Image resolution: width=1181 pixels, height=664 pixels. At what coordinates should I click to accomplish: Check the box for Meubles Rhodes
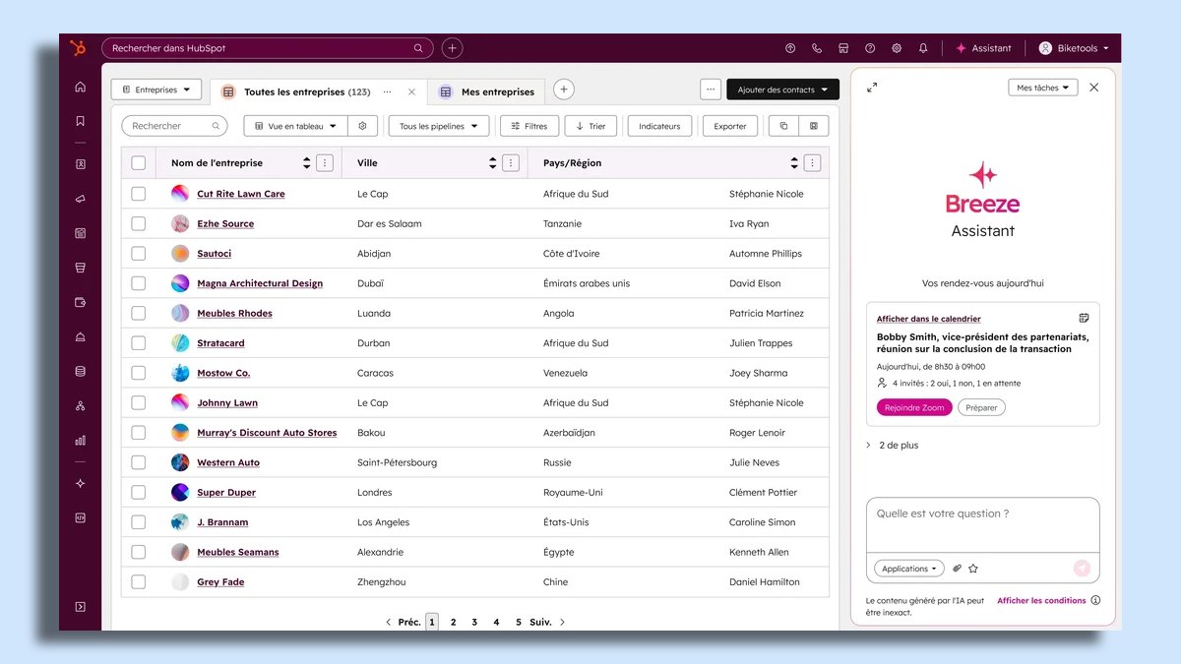pyautogui.click(x=138, y=313)
